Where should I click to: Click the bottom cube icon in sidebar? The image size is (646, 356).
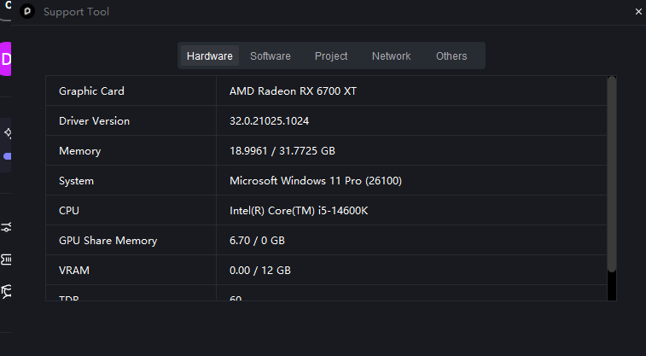(x=7, y=291)
